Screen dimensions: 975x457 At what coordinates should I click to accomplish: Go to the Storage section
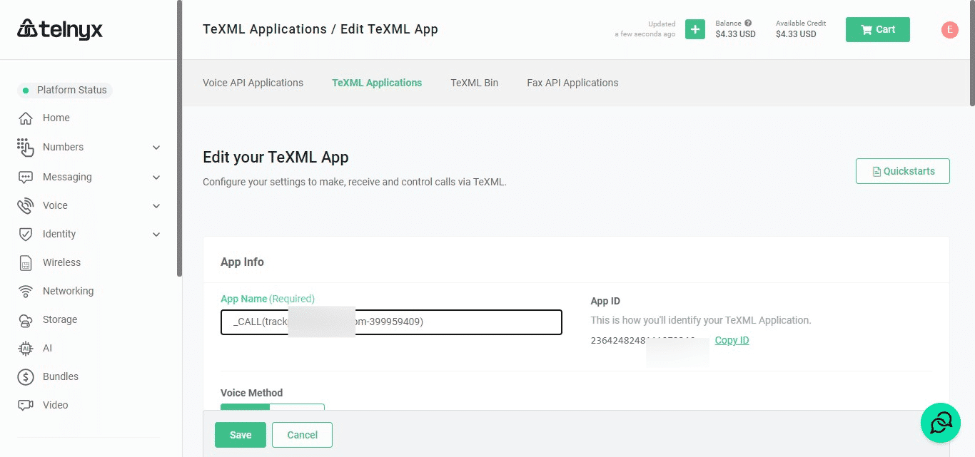59,319
